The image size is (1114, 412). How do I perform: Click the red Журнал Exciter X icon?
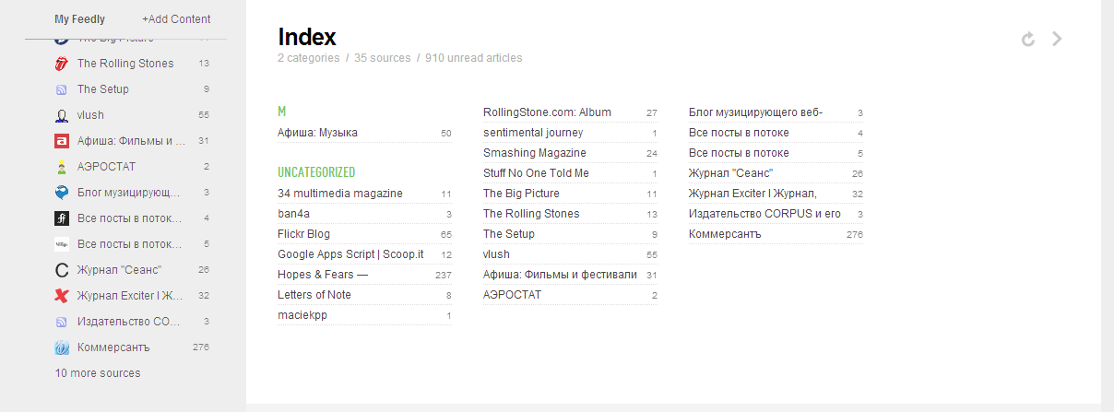pyautogui.click(x=62, y=296)
